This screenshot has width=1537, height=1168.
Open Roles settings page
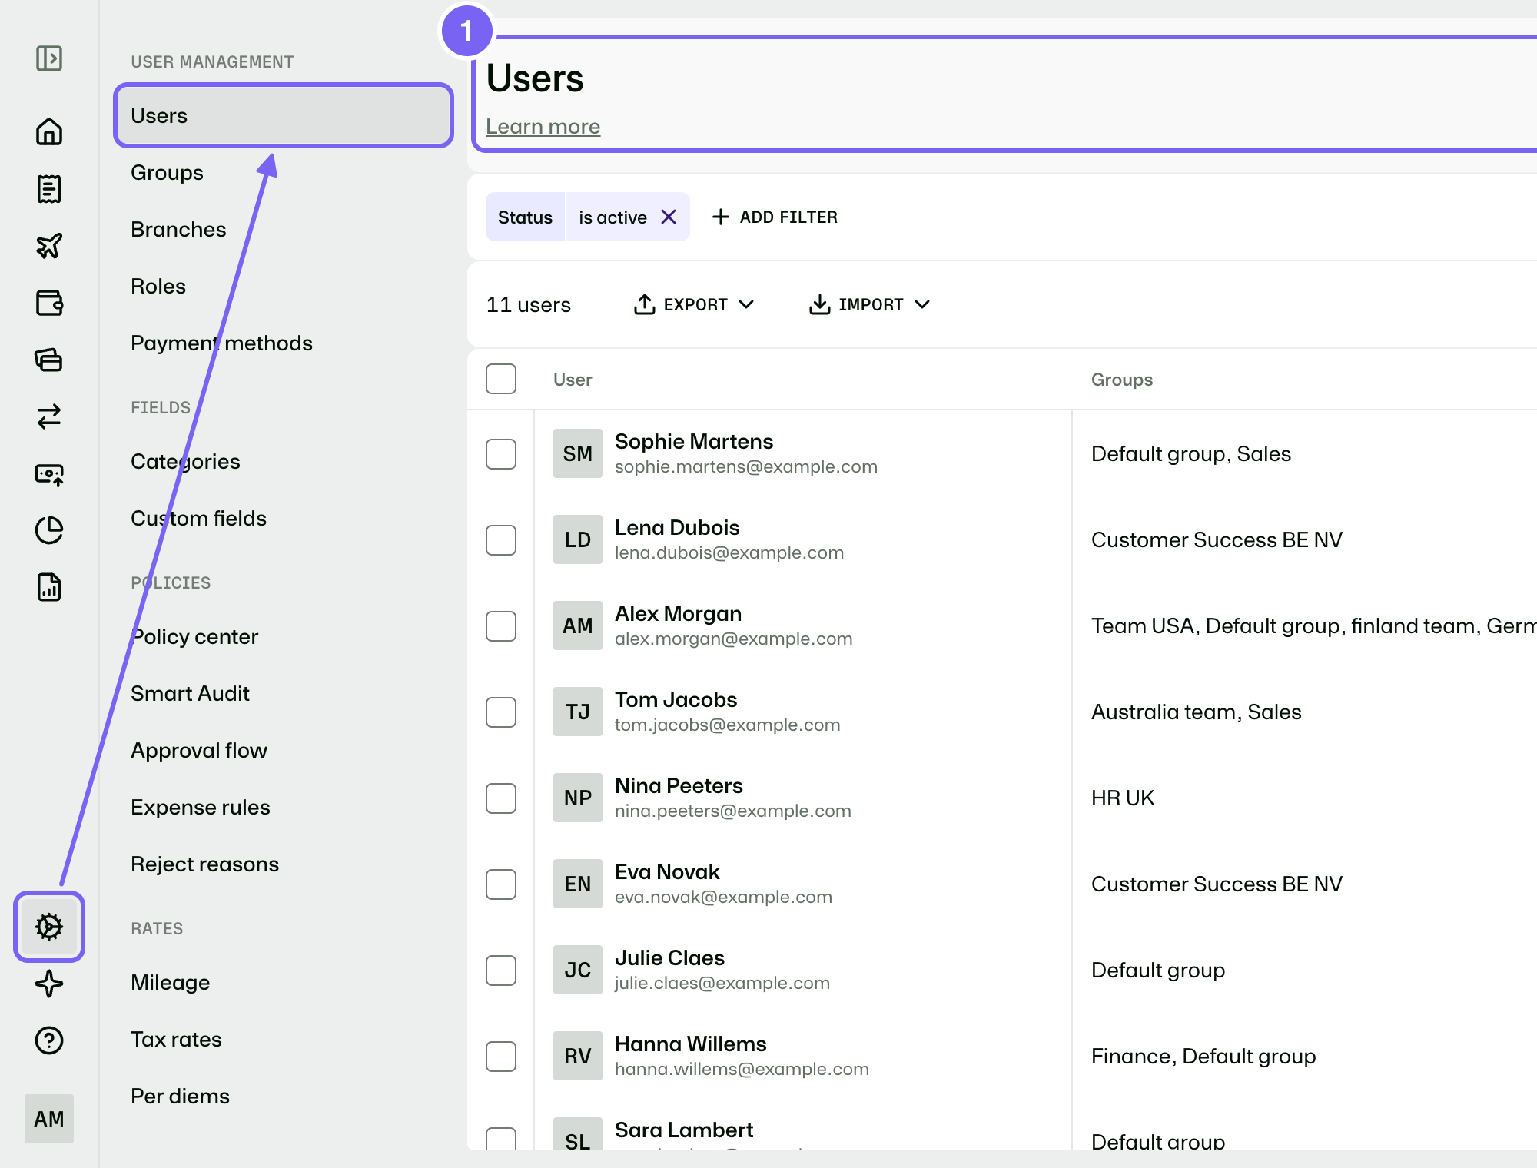pos(158,286)
